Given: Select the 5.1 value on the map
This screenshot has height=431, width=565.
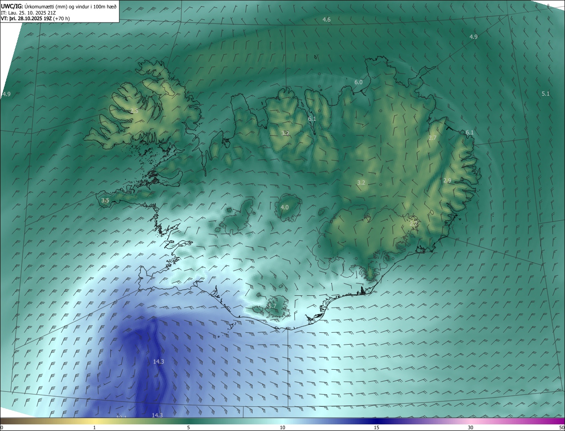Looking at the screenshot, I should tap(546, 93).
